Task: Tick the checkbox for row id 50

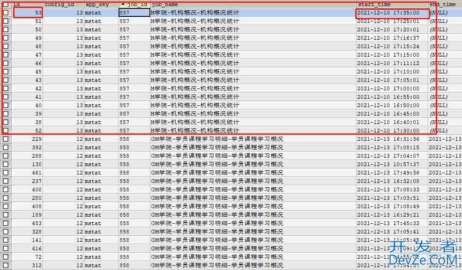Action: click(x=6, y=29)
